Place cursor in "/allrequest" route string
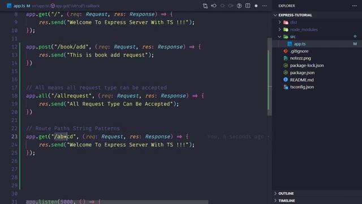The height and width of the screenshot is (204, 362). pos(73,96)
